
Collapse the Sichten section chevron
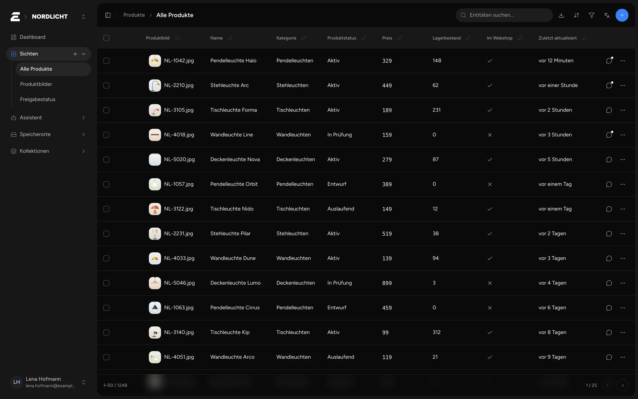(84, 54)
